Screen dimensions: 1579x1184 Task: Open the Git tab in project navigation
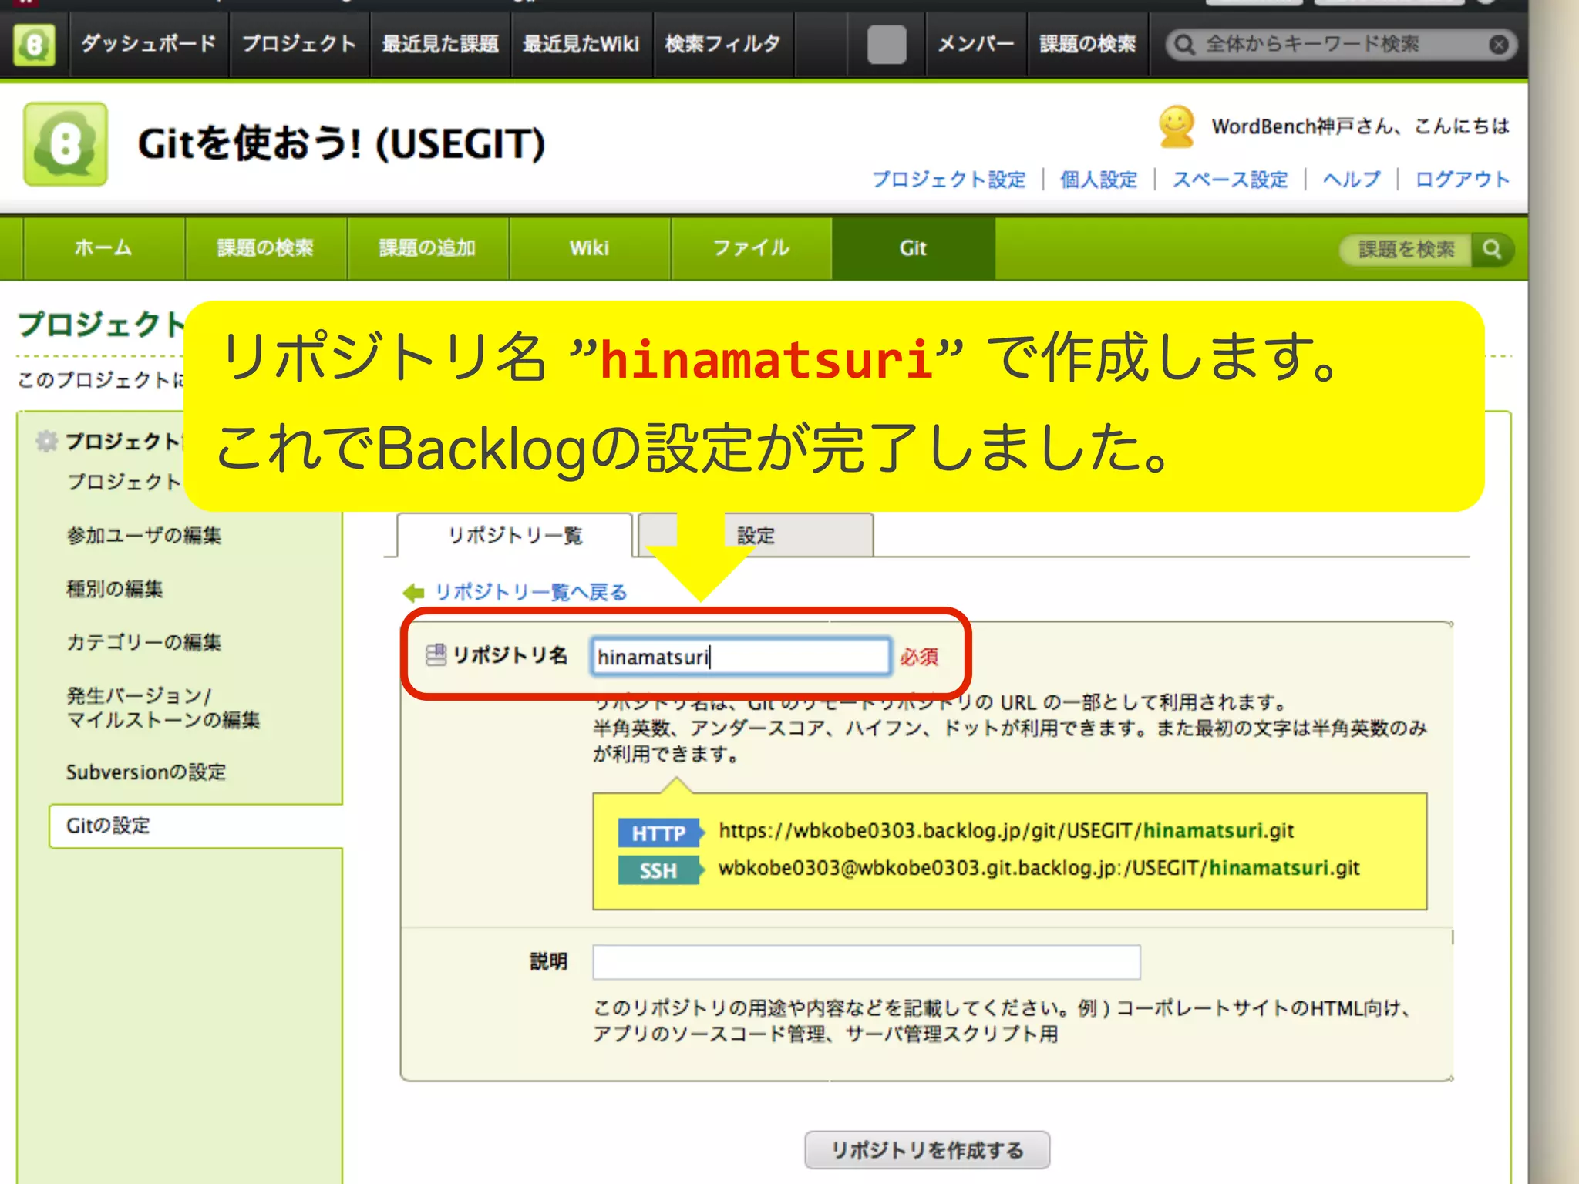pos(913,248)
